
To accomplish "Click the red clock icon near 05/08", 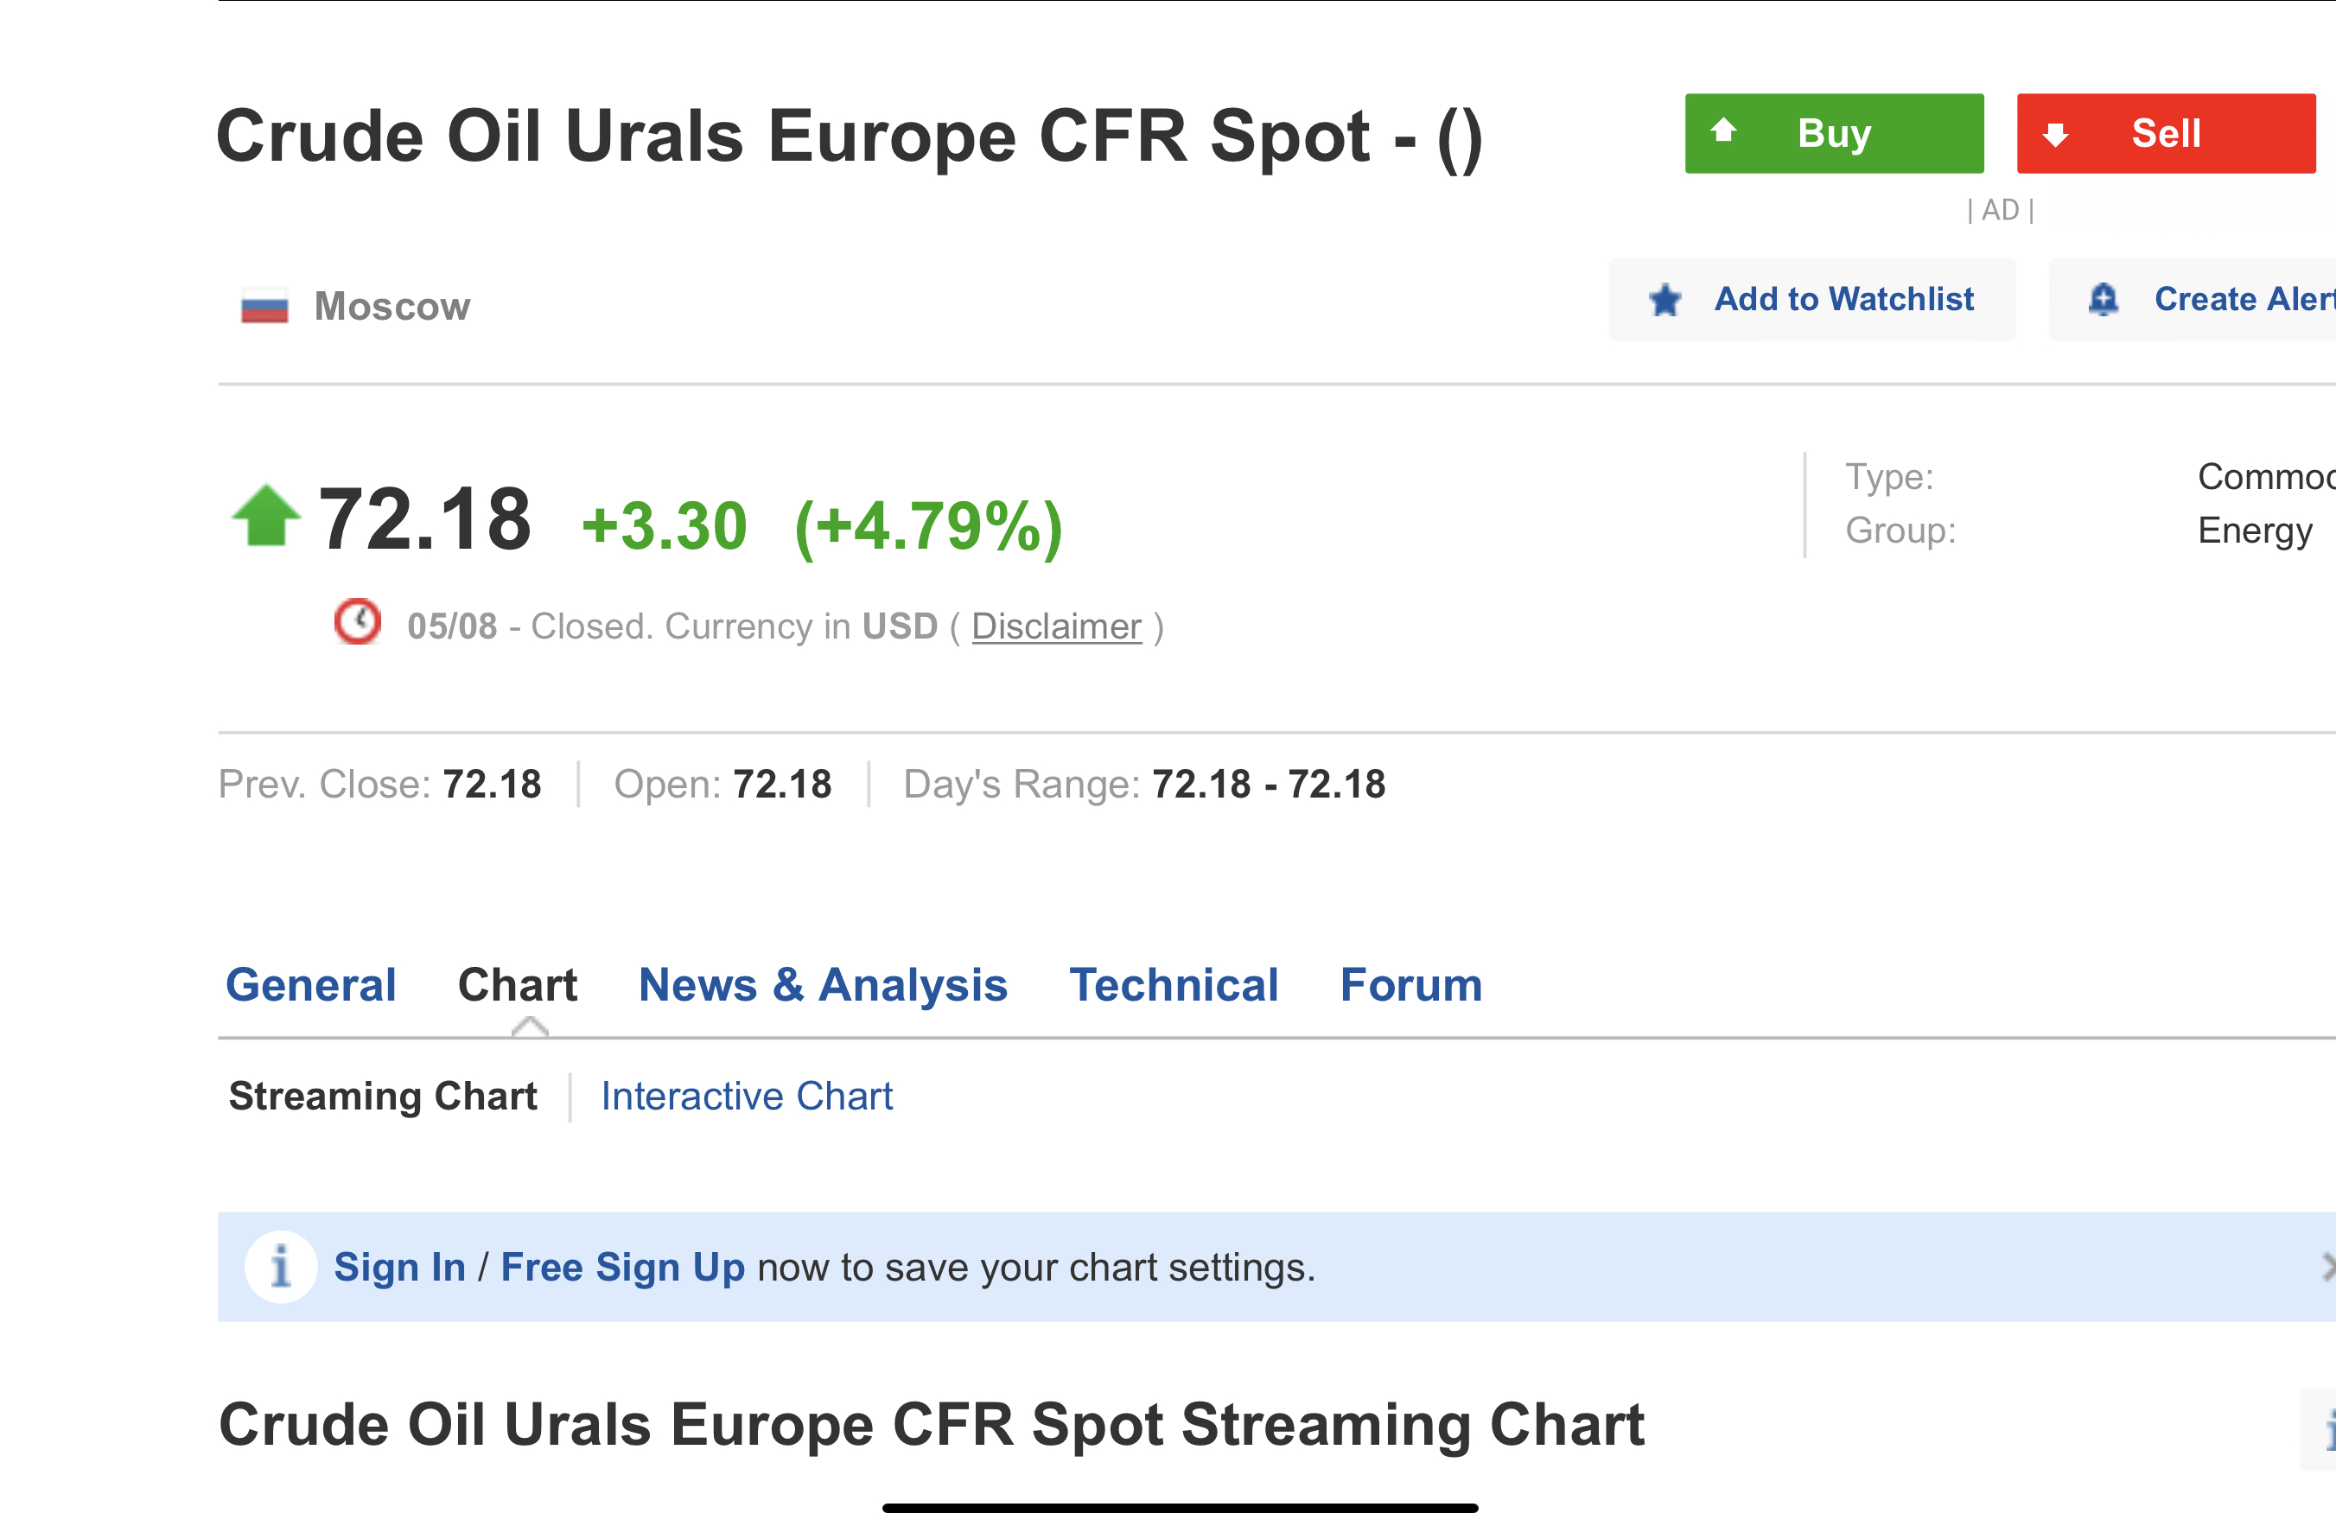I will (x=357, y=622).
